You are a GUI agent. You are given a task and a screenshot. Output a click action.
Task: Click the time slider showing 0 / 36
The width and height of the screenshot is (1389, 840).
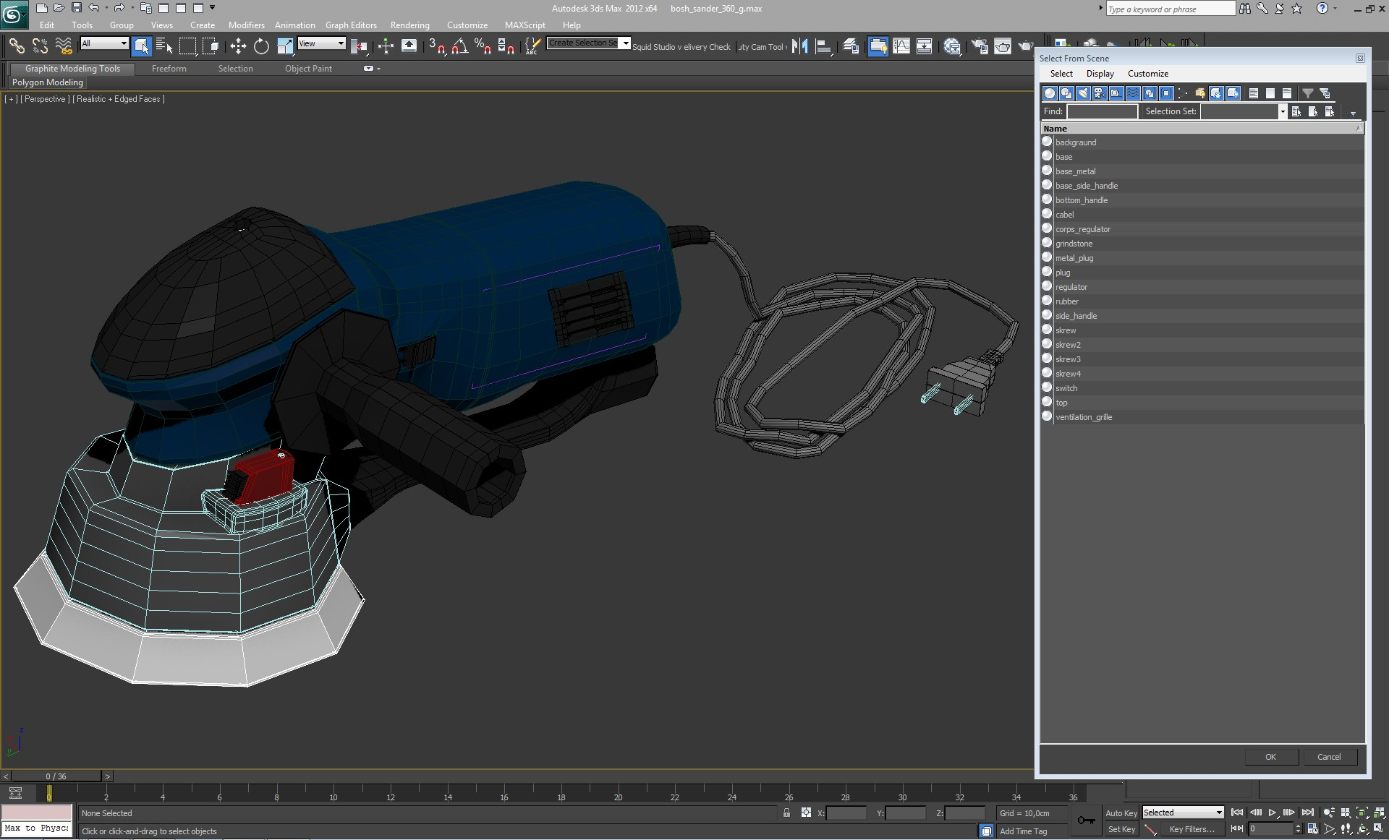coord(56,776)
